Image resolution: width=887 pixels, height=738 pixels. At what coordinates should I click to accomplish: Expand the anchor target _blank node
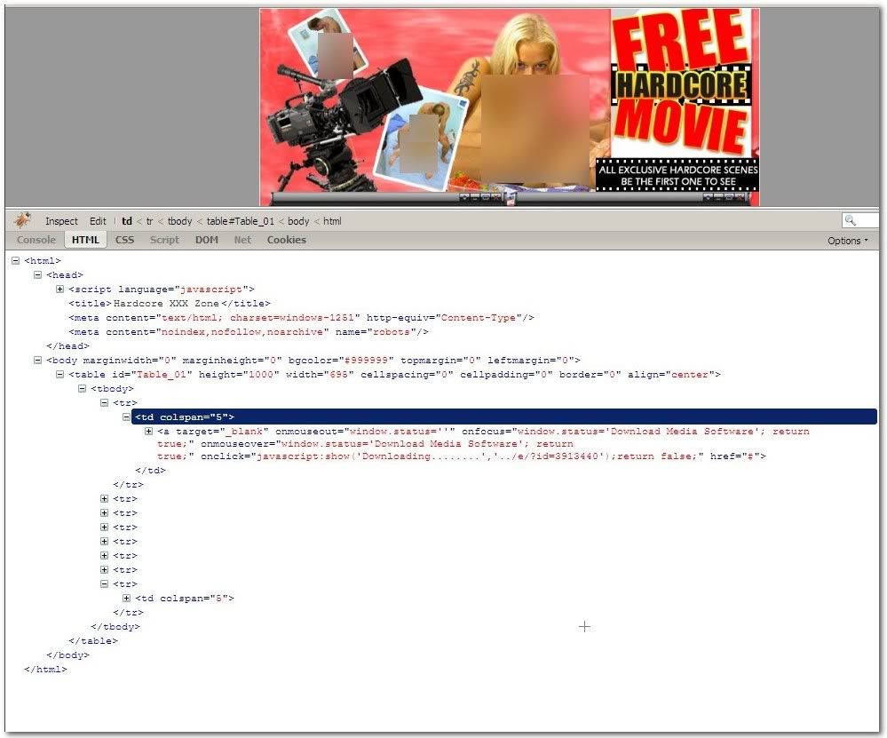coord(149,432)
